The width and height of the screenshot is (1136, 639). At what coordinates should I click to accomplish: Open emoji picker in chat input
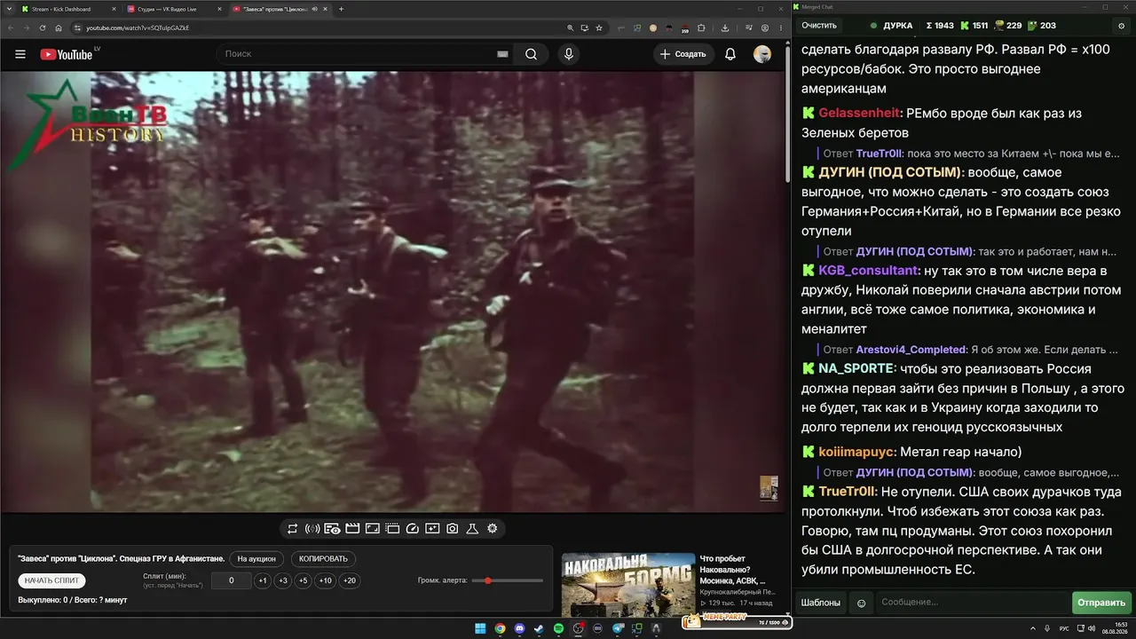tap(861, 603)
